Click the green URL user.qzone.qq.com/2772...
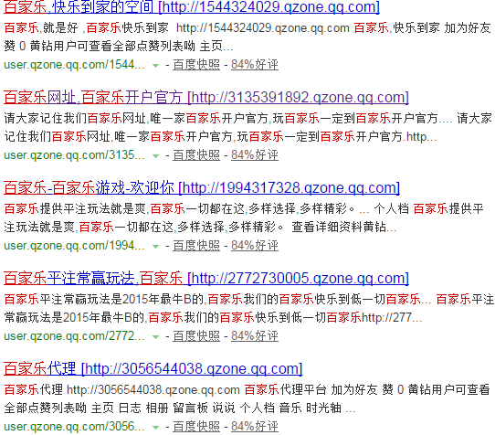This screenshot has height=435, width=495. coord(74,335)
